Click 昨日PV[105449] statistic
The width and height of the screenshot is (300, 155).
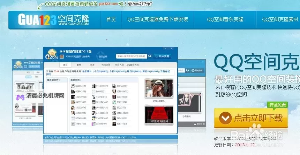[151, 71]
